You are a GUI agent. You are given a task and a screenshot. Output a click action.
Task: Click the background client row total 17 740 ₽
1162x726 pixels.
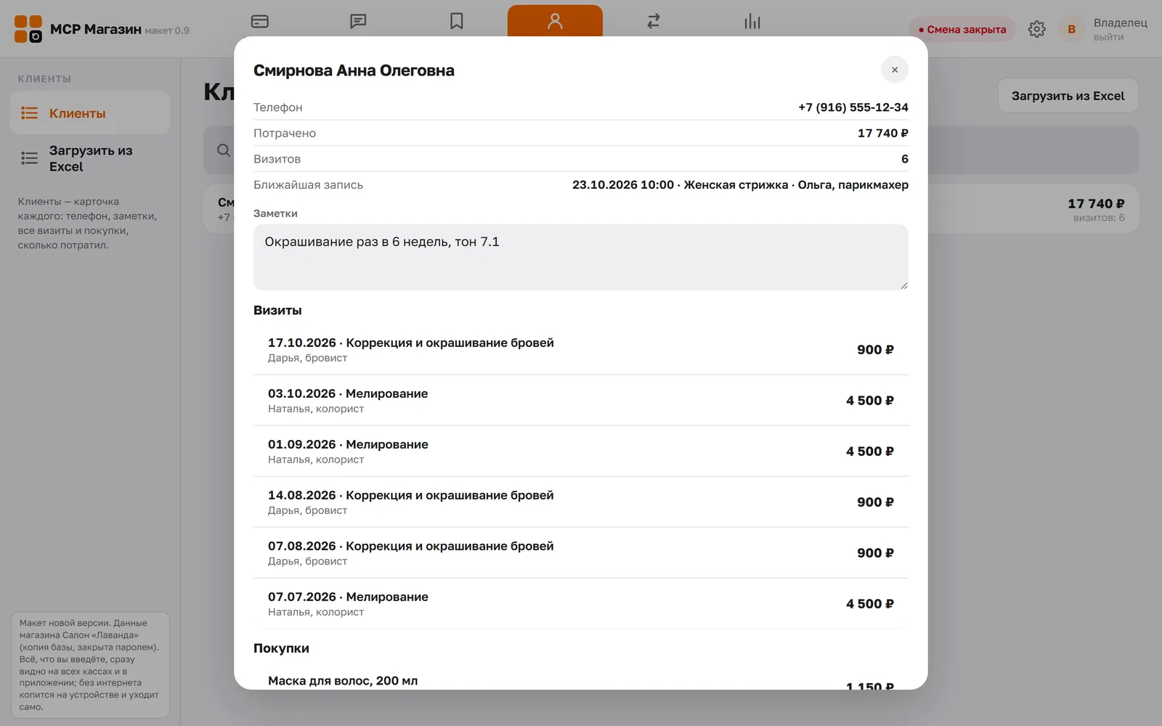click(1096, 204)
